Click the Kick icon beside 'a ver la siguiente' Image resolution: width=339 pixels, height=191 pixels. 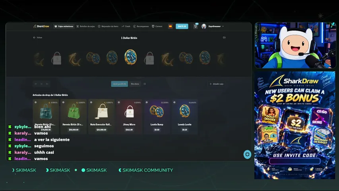10,140
